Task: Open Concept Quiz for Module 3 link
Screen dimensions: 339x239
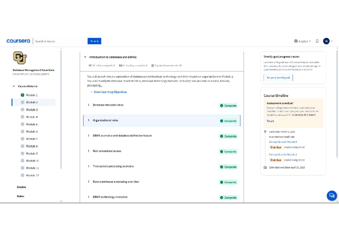Action: point(283,154)
